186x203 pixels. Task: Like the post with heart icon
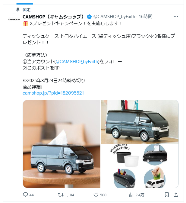click(96, 195)
